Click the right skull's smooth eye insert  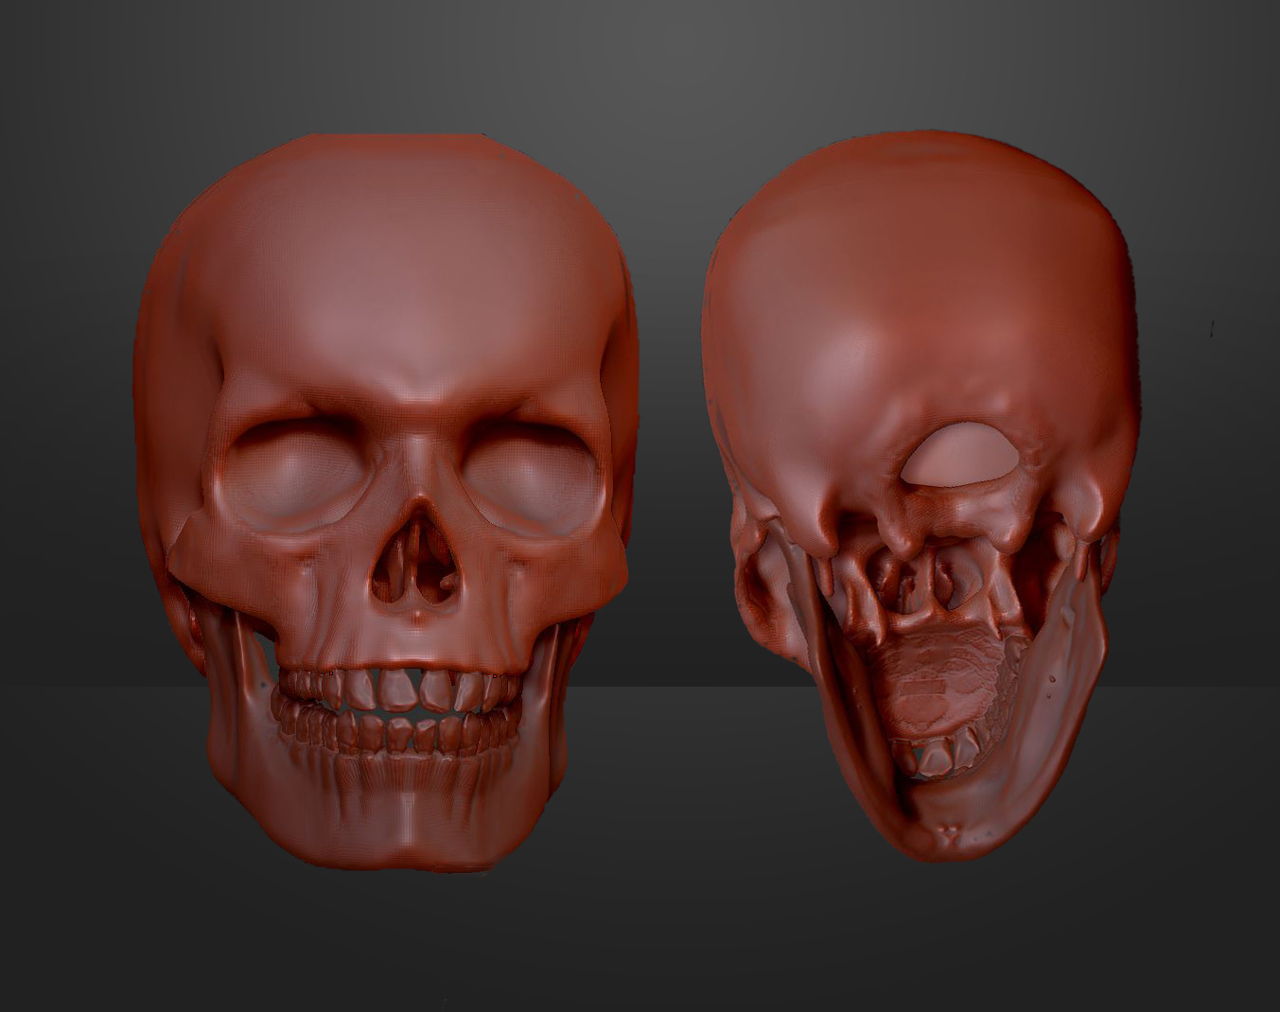[x=960, y=454]
